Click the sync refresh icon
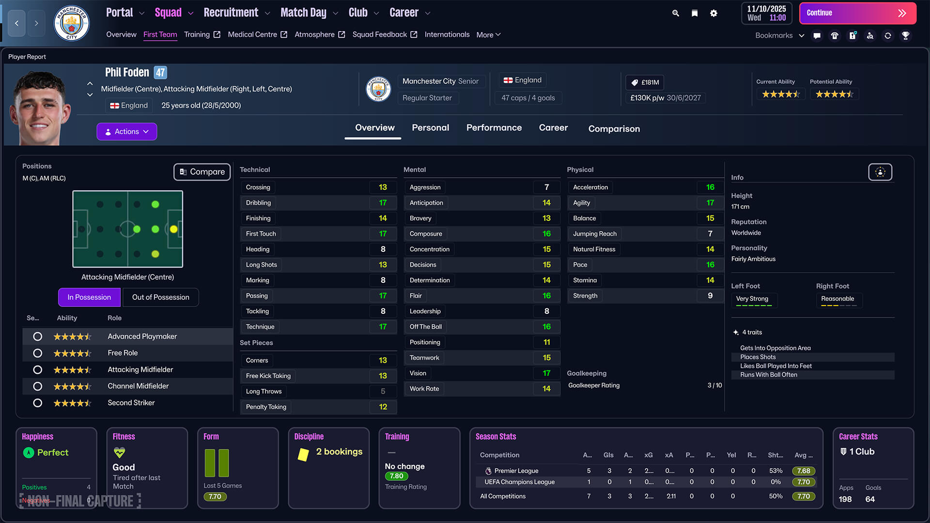Image resolution: width=930 pixels, height=523 pixels. pos(888,35)
